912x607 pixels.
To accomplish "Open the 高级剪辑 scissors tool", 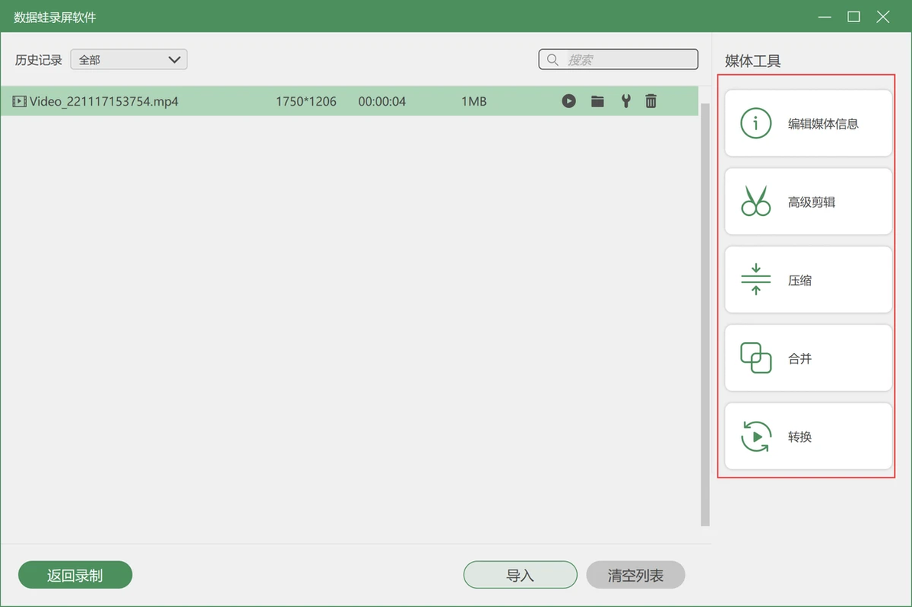I will point(808,201).
